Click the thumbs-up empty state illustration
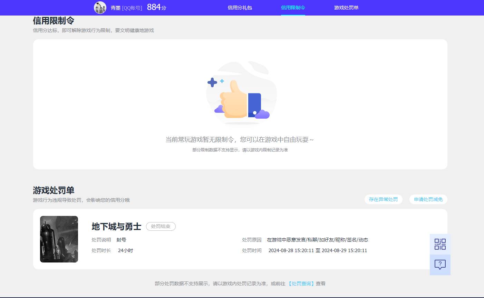The height and width of the screenshot is (298, 484). [241, 92]
